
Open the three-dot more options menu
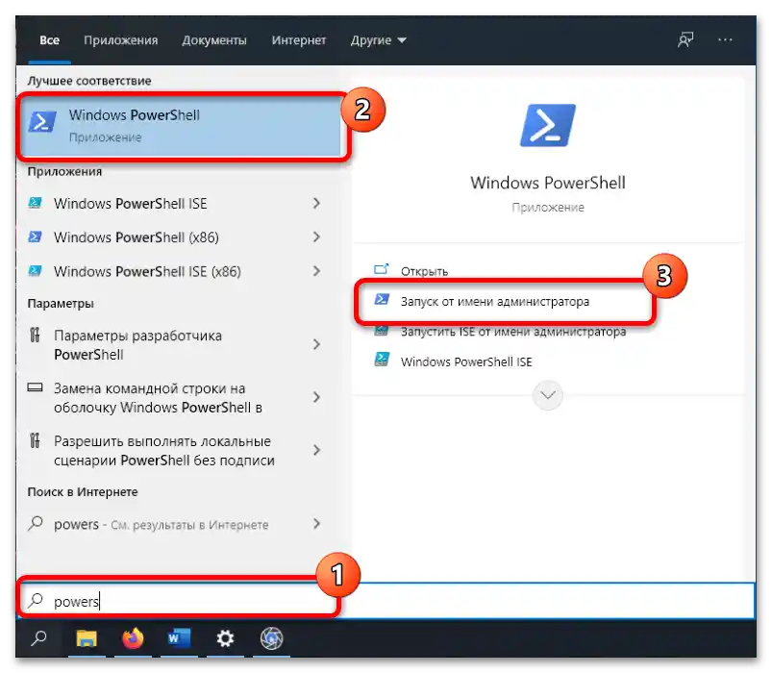pyautogui.click(x=725, y=39)
